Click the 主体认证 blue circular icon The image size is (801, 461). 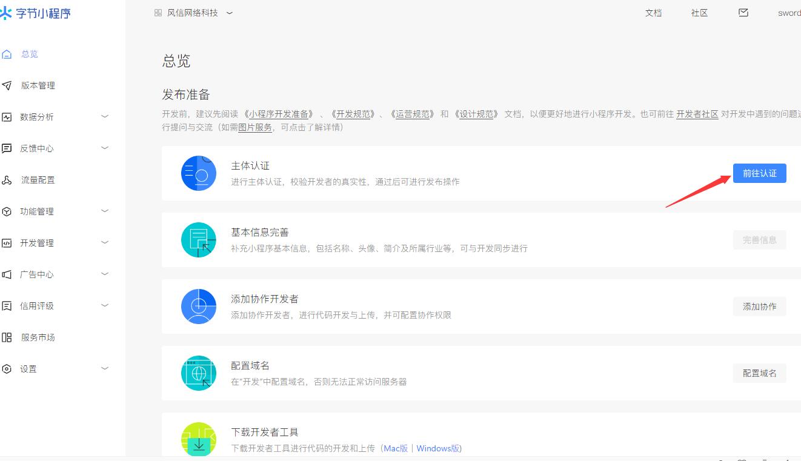(x=199, y=173)
